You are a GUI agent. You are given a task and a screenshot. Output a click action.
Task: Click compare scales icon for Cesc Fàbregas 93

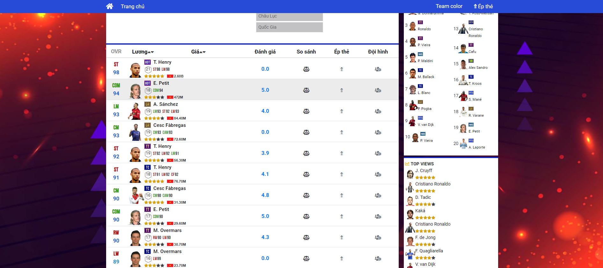pos(306,132)
